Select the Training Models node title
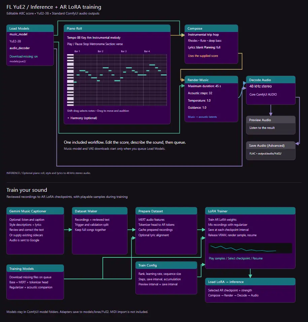The height and width of the screenshot is (322, 308). point(22,269)
